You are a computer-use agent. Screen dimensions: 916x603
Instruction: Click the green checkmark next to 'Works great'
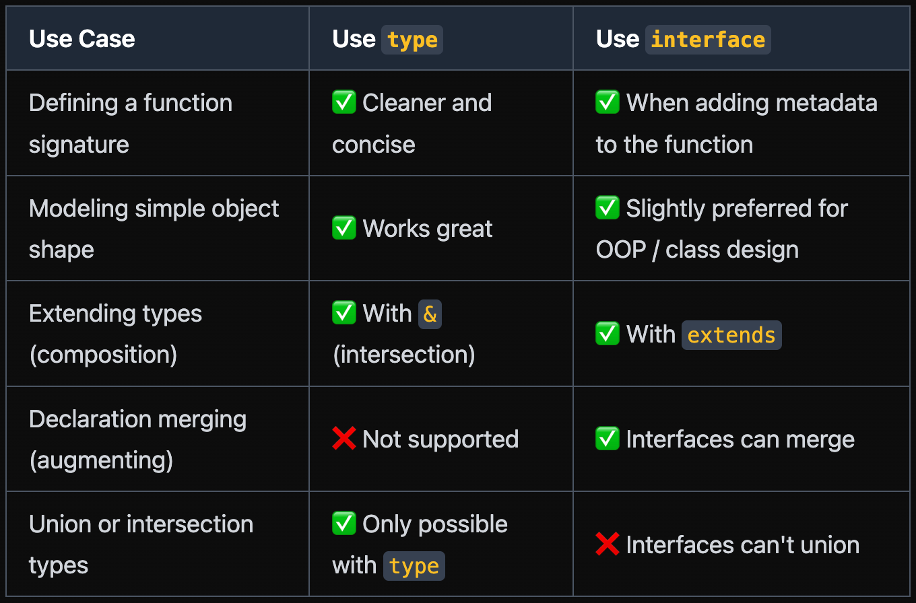click(343, 228)
